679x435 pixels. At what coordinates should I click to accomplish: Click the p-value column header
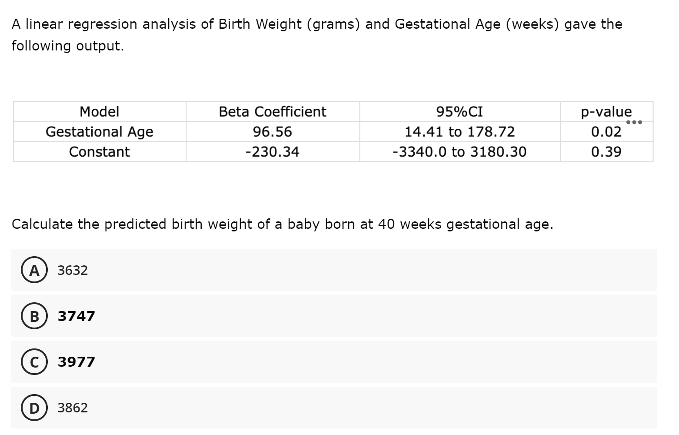click(606, 112)
